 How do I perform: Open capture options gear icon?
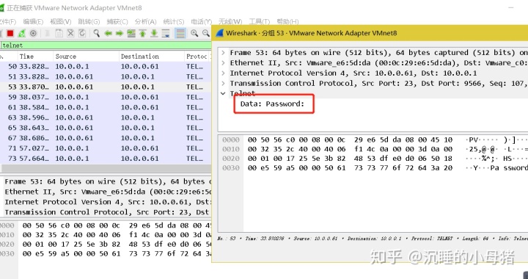33,33
